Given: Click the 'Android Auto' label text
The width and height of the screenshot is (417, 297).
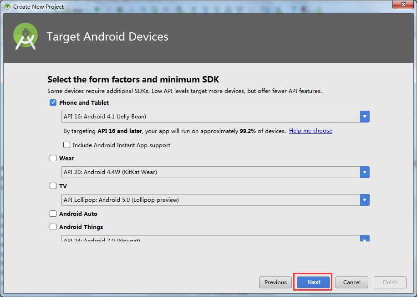Looking at the screenshot, I should (x=78, y=214).
